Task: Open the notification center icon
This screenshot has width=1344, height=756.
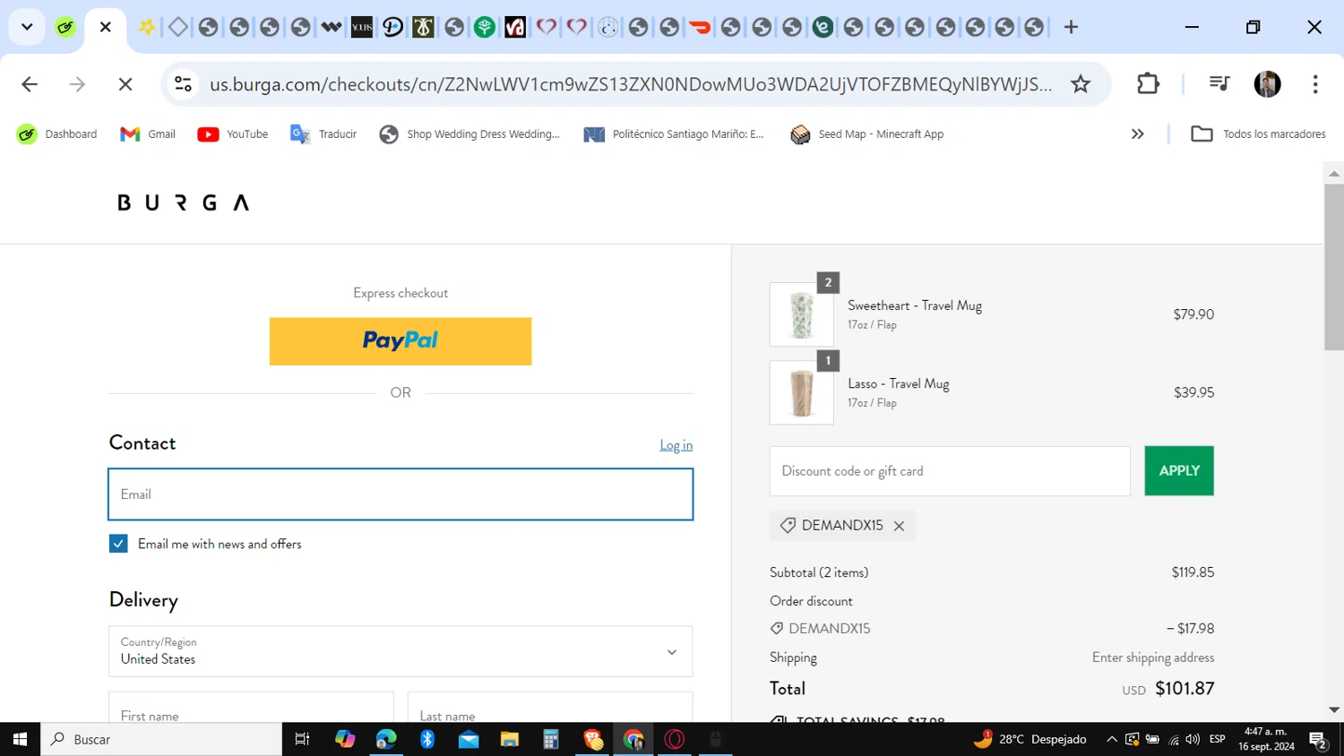Action: pyautogui.click(x=1318, y=739)
